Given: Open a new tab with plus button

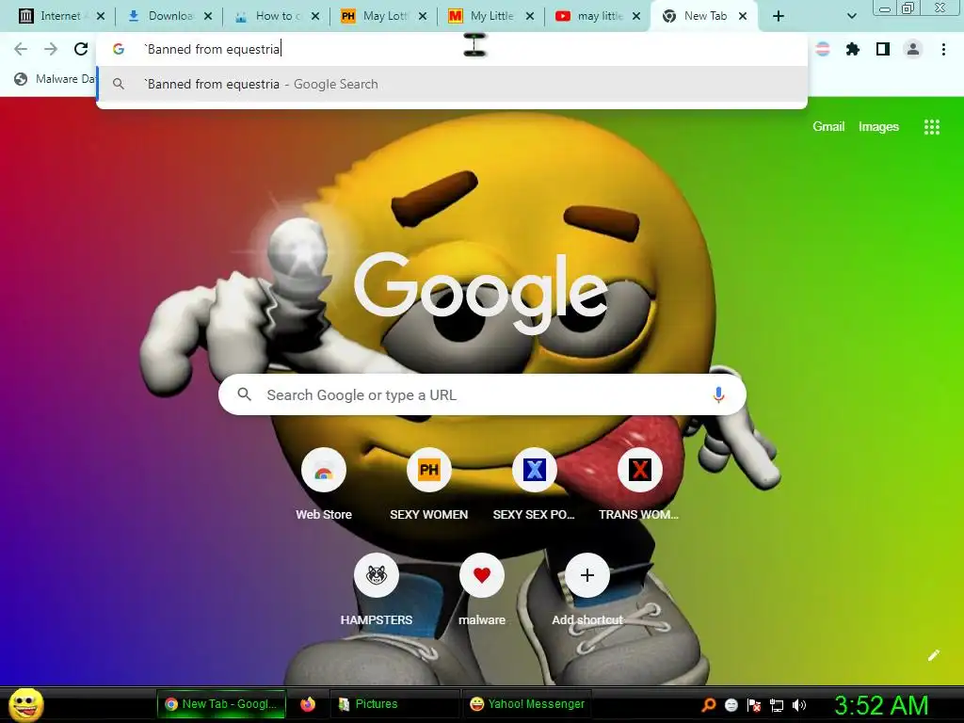Looking at the screenshot, I should coord(779,16).
